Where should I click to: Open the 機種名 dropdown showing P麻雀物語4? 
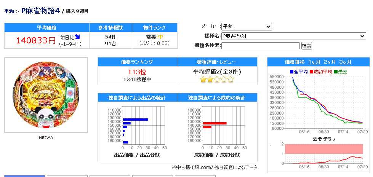coord(293,36)
